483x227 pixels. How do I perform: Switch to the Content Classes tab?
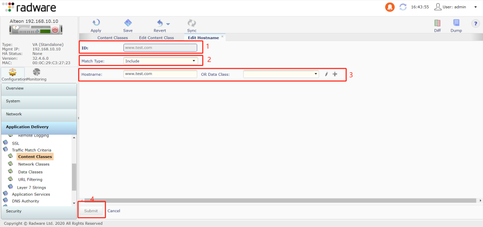tap(112, 38)
